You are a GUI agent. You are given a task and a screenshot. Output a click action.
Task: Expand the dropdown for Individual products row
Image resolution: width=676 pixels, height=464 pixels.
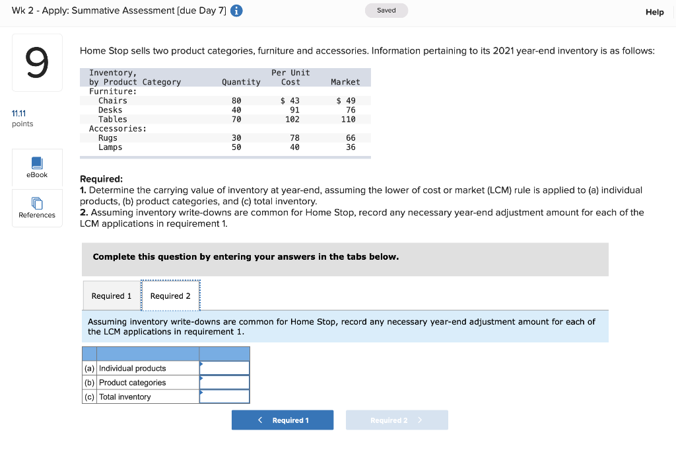pos(202,368)
